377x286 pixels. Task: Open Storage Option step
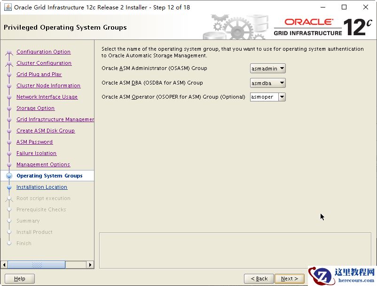tap(35, 108)
